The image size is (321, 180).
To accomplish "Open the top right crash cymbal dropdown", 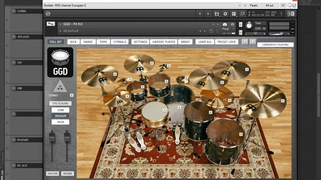I will [247, 69].
